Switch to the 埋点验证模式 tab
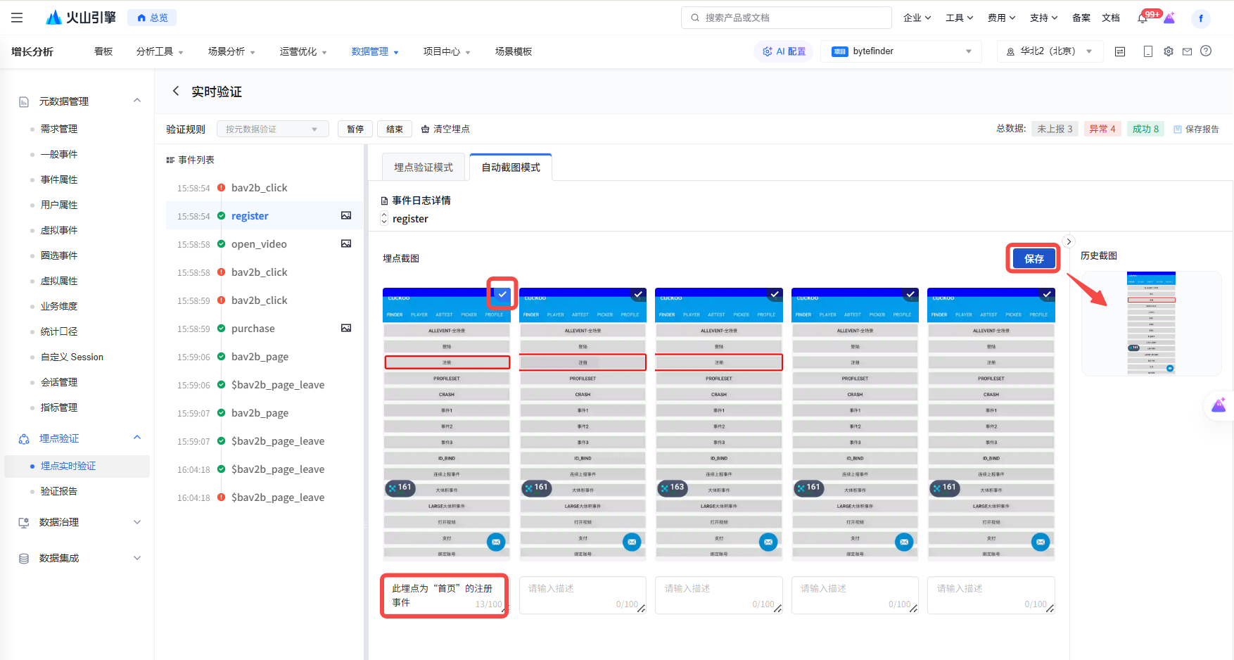This screenshot has height=660, width=1234. click(x=424, y=167)
